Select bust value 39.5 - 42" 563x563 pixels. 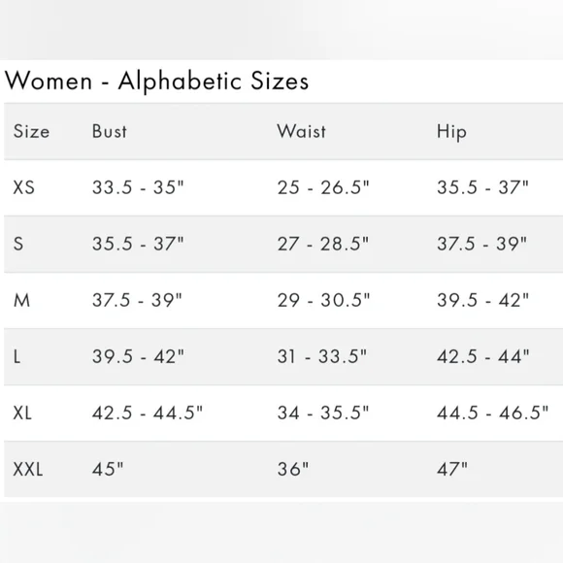(138, 356)
